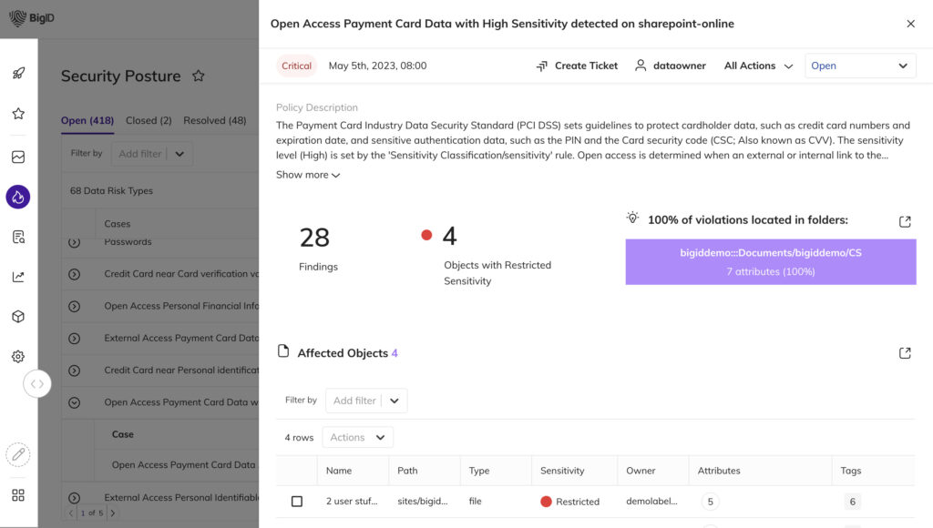Open the status dropdown showing Open
The width and height of the screenshot is (933, 528).
point(860,66)
